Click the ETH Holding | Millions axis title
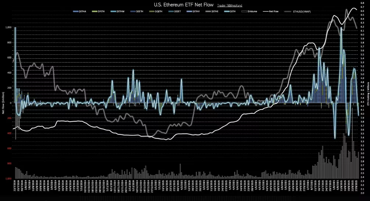Image resolution: width=370 pixels, height=201 pixels. 368,94
